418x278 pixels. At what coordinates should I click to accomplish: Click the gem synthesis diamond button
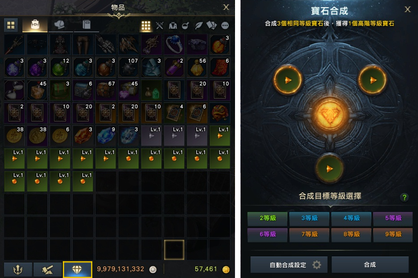[x=77, y=270]
